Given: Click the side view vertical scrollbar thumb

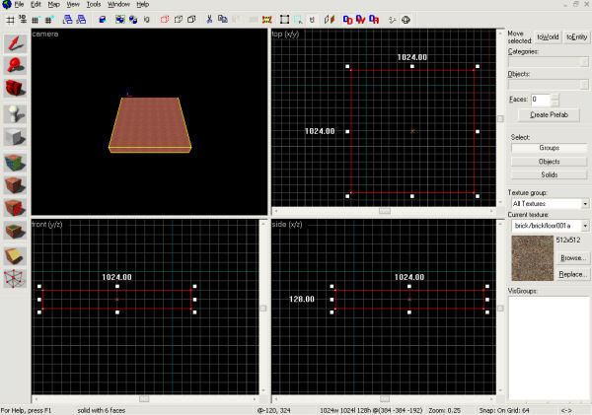Looking at the screenshot, I should click(500, 309).
